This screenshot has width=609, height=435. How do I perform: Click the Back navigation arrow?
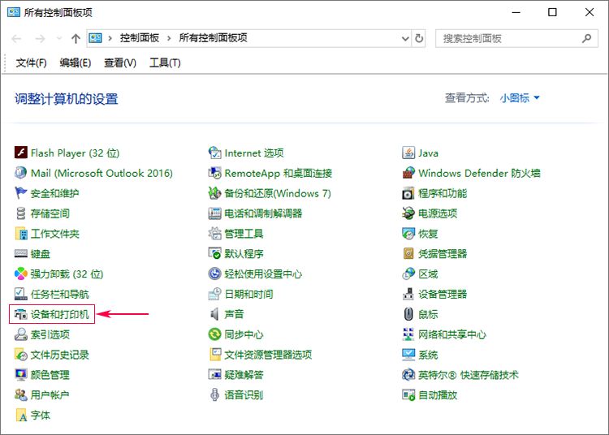16,38
